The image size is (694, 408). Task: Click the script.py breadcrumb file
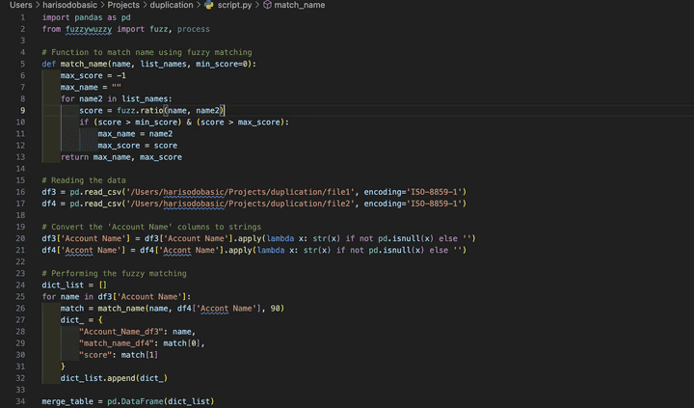point(234,5)
